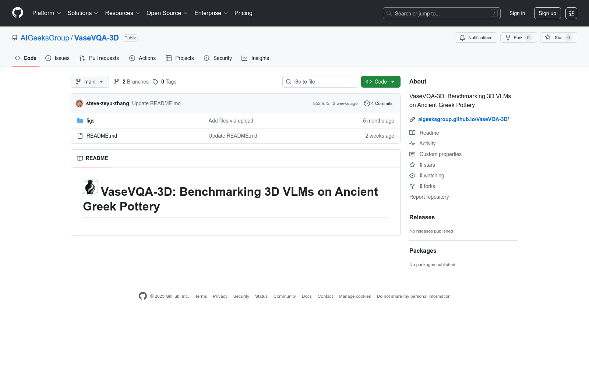Open the figs folder
Viewport: 589px width, 368px height.
pyautogui.click(x=91, y=121)
